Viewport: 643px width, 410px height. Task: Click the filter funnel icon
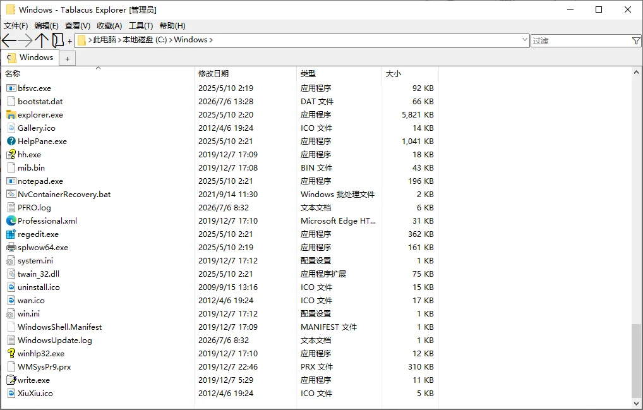[x=636, y=40]
